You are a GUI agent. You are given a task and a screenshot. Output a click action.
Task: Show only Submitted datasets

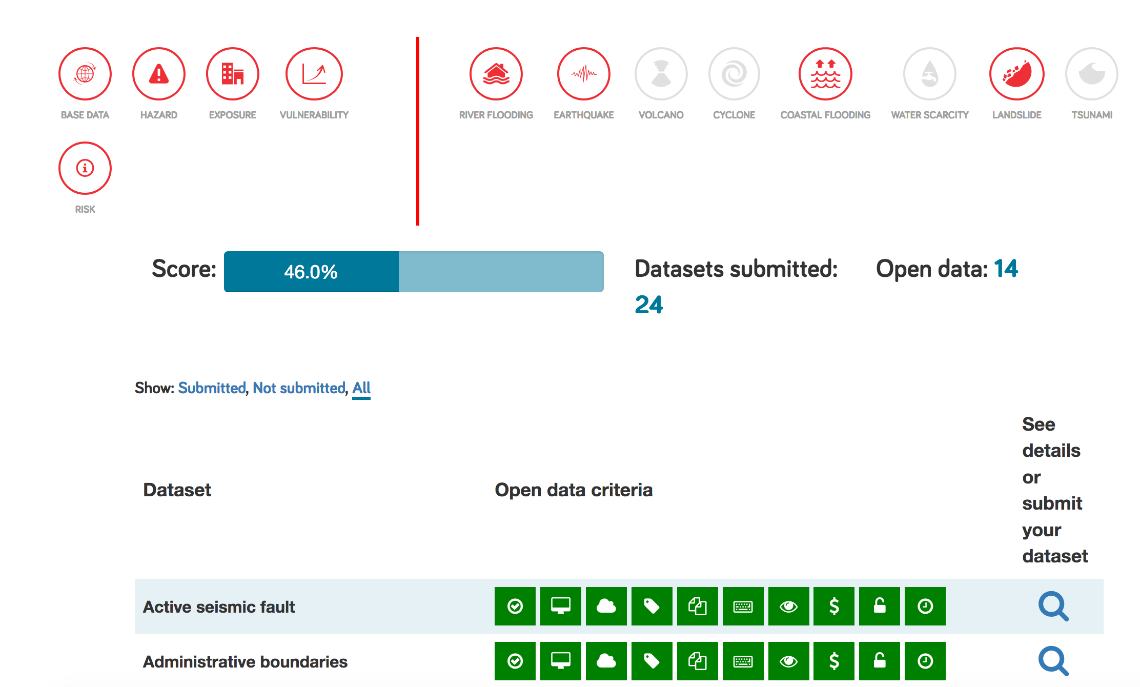[x=212, y=388]
